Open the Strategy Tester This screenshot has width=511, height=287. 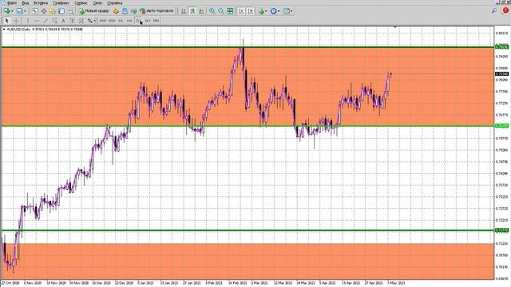[x=70, y=11]
